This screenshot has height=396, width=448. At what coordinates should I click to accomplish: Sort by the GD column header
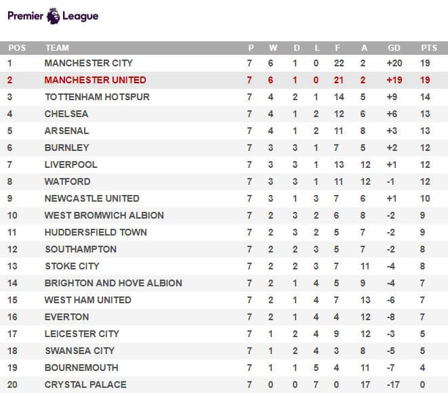(394, 48)
